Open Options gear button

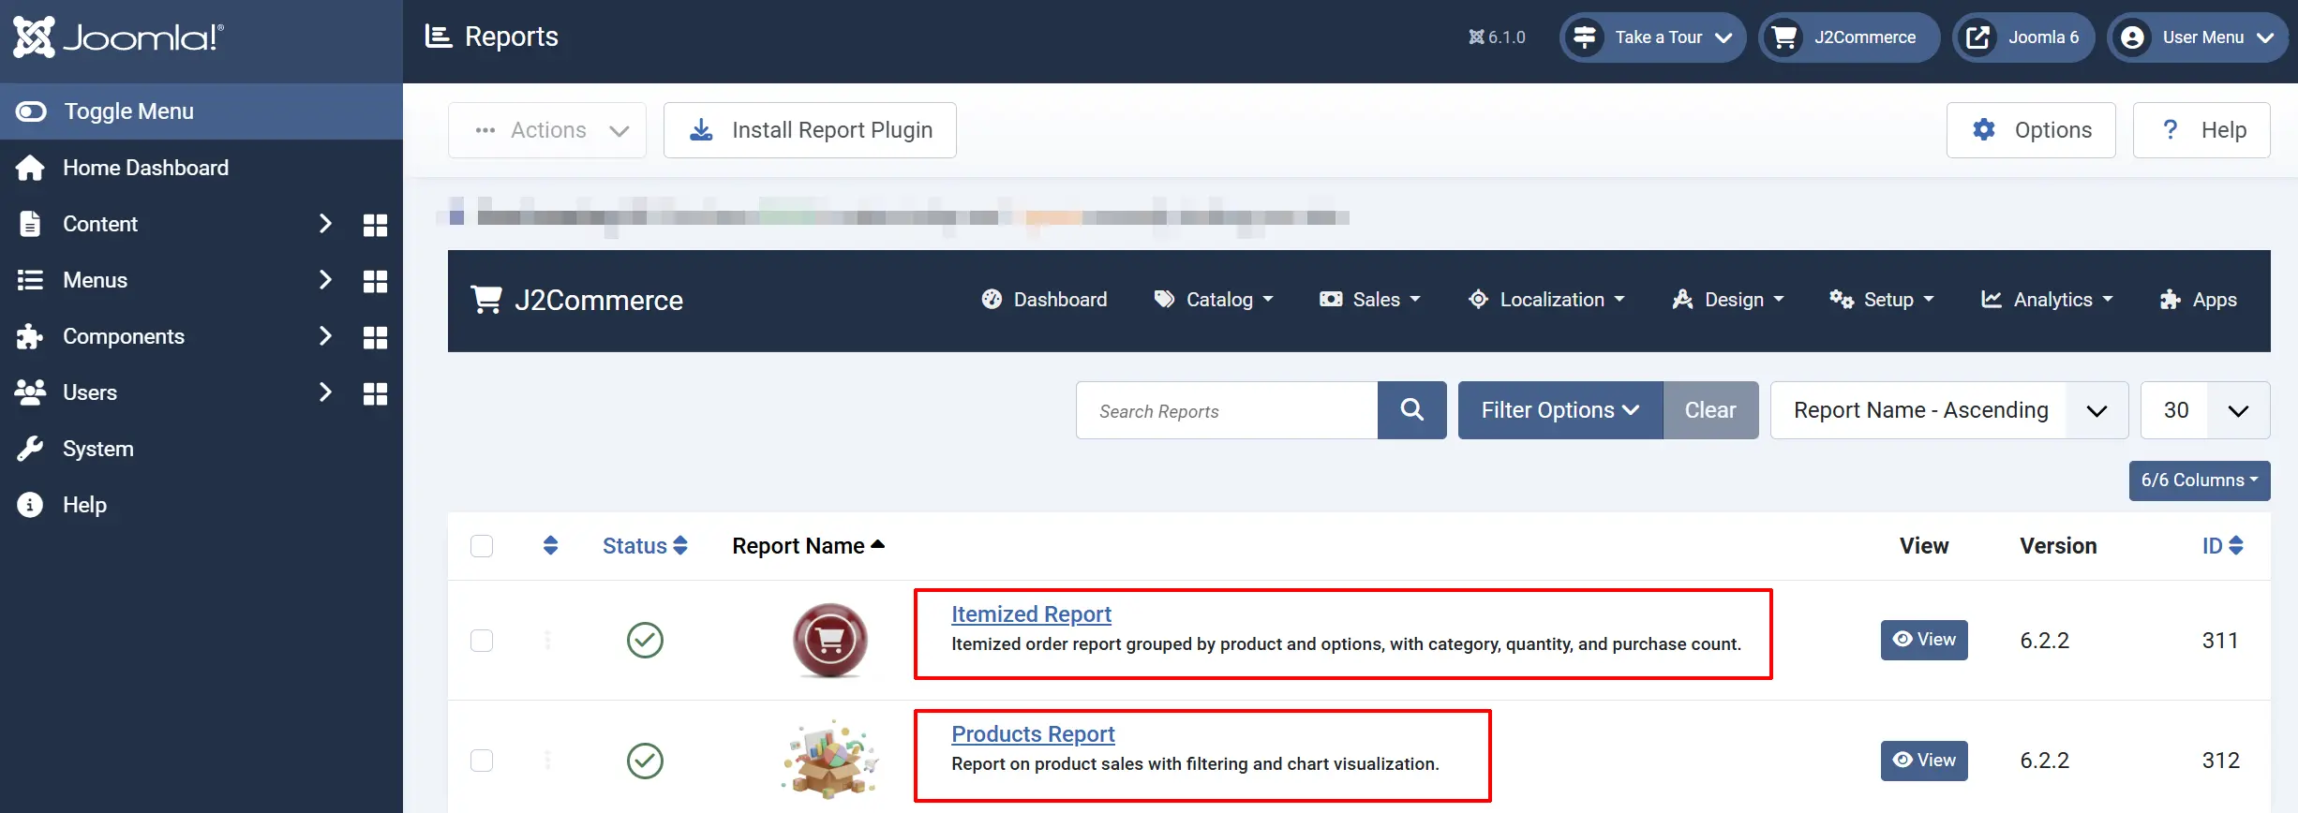coord(2031,130)
